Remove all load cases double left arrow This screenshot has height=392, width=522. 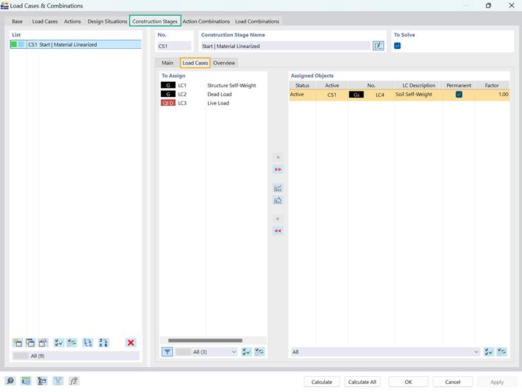tap(278, 230)
